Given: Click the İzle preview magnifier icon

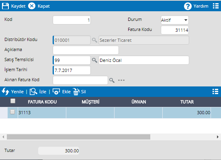Looking at the screenshot, I should click(x=33, y=92).
